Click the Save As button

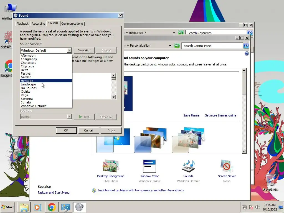84,50
